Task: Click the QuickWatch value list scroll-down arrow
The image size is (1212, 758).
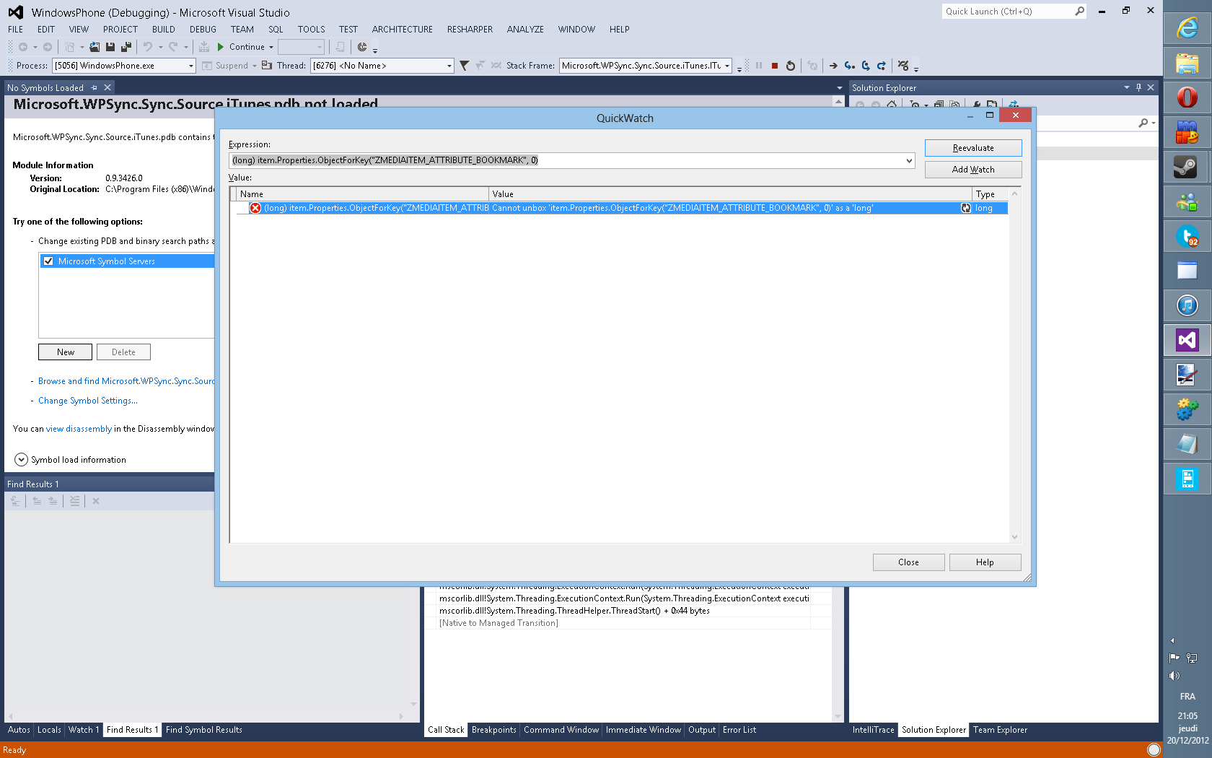Action: pyautogui.click(x=1014, y=537)
